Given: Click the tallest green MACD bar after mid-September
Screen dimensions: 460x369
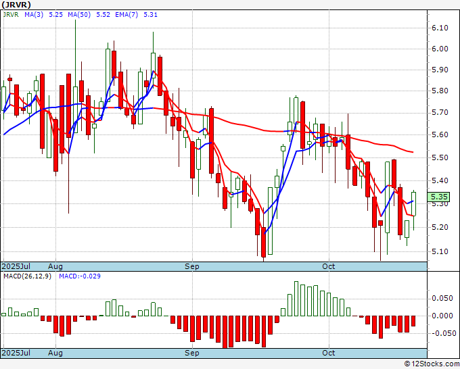Looking at the screenshot, I should click(x=296, y=299).
